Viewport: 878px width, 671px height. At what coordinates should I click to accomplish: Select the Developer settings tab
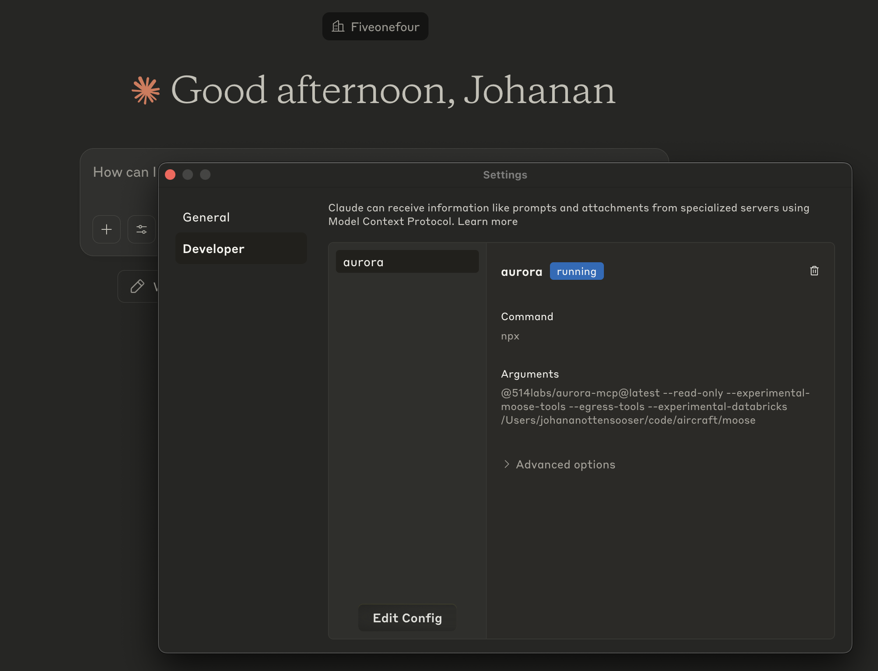click(241, 249)
